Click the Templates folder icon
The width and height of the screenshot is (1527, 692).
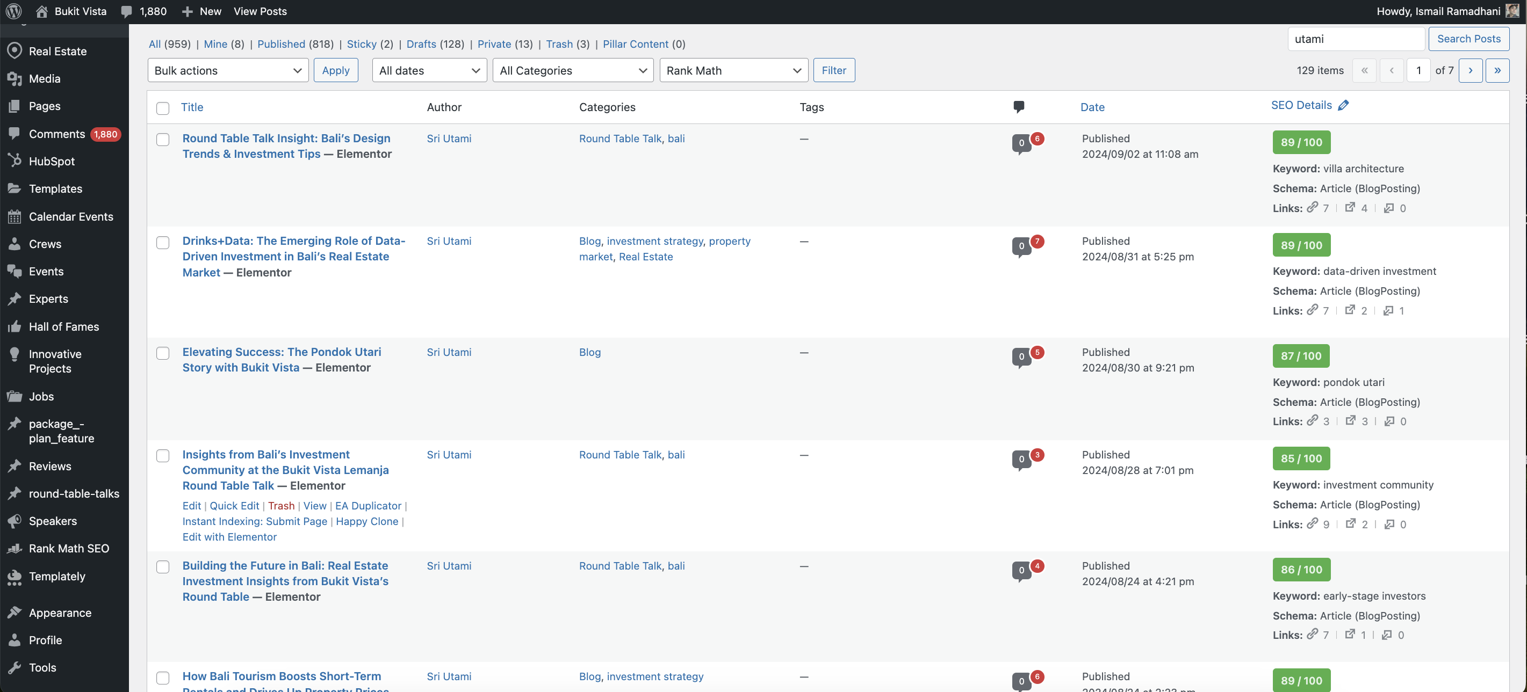(15, 188)
